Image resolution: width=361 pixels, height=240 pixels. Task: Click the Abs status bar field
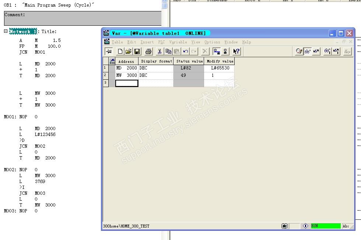[346, 226]
